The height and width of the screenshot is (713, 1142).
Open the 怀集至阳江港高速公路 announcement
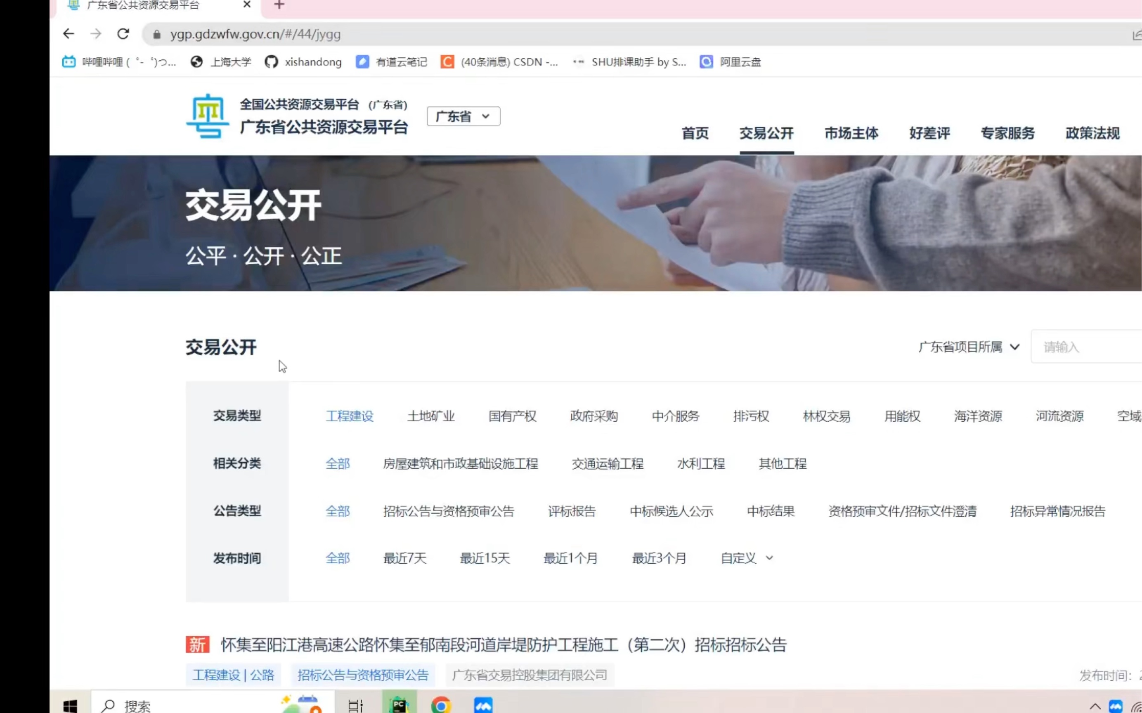tap(503, 645)
